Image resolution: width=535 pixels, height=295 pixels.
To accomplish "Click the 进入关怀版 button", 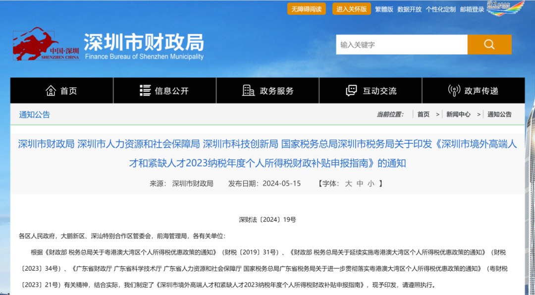I will point(351,9).
